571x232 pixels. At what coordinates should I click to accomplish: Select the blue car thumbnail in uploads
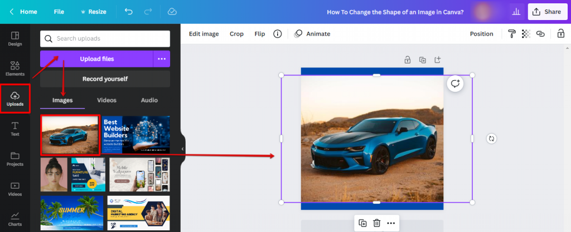tap(70, 135)
